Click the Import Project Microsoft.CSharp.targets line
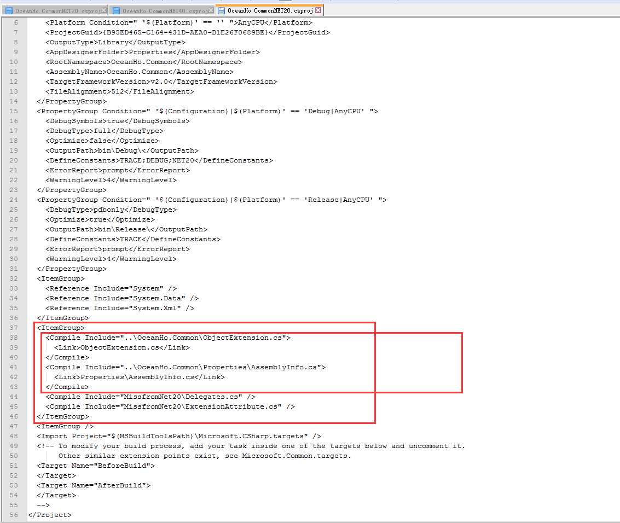Viewport: 620px width, 523px height. click(179, 436)
